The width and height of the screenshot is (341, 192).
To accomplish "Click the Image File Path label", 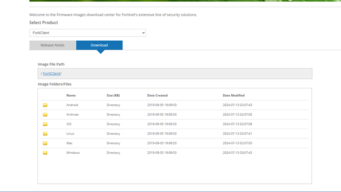I will [x=51, y=64].
